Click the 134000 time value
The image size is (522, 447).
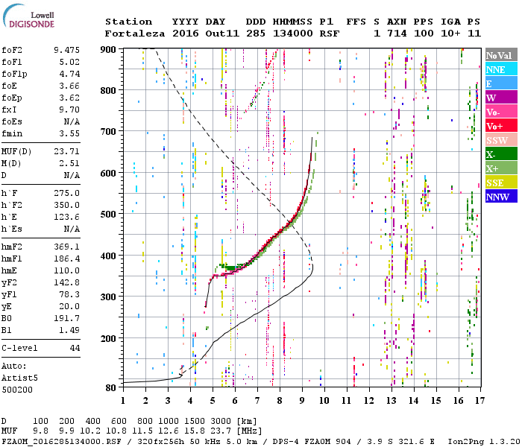coord(293,34)
